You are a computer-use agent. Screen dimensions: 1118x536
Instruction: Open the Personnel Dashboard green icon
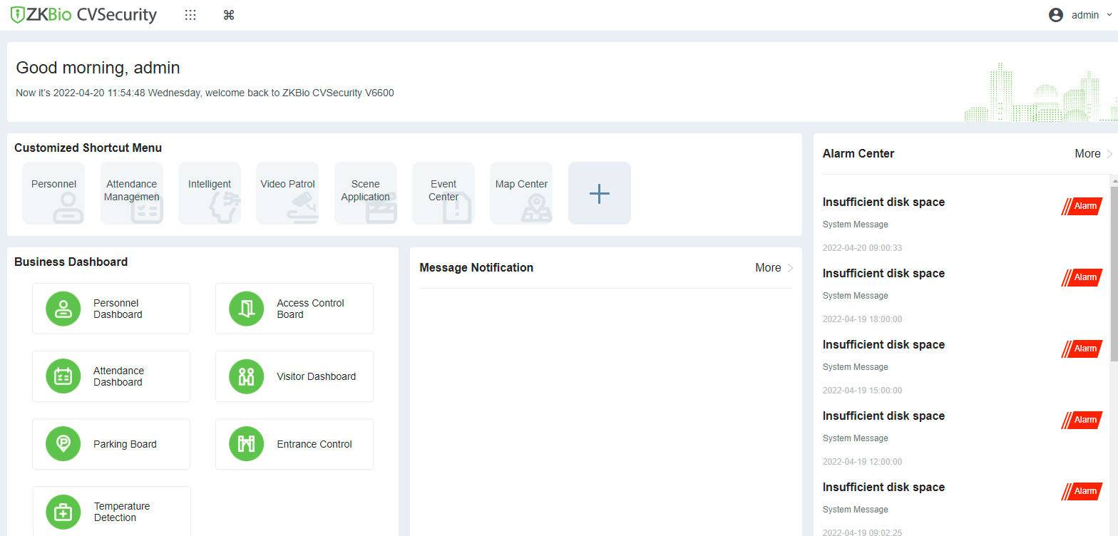(x=63, y=309)
